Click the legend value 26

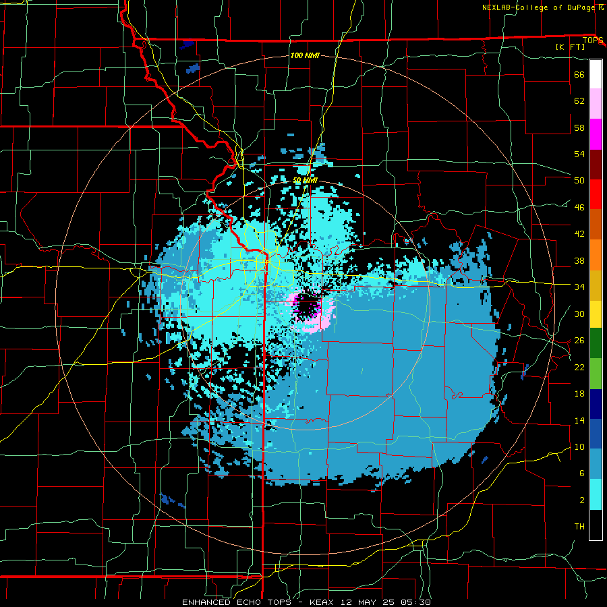(579, 341)
